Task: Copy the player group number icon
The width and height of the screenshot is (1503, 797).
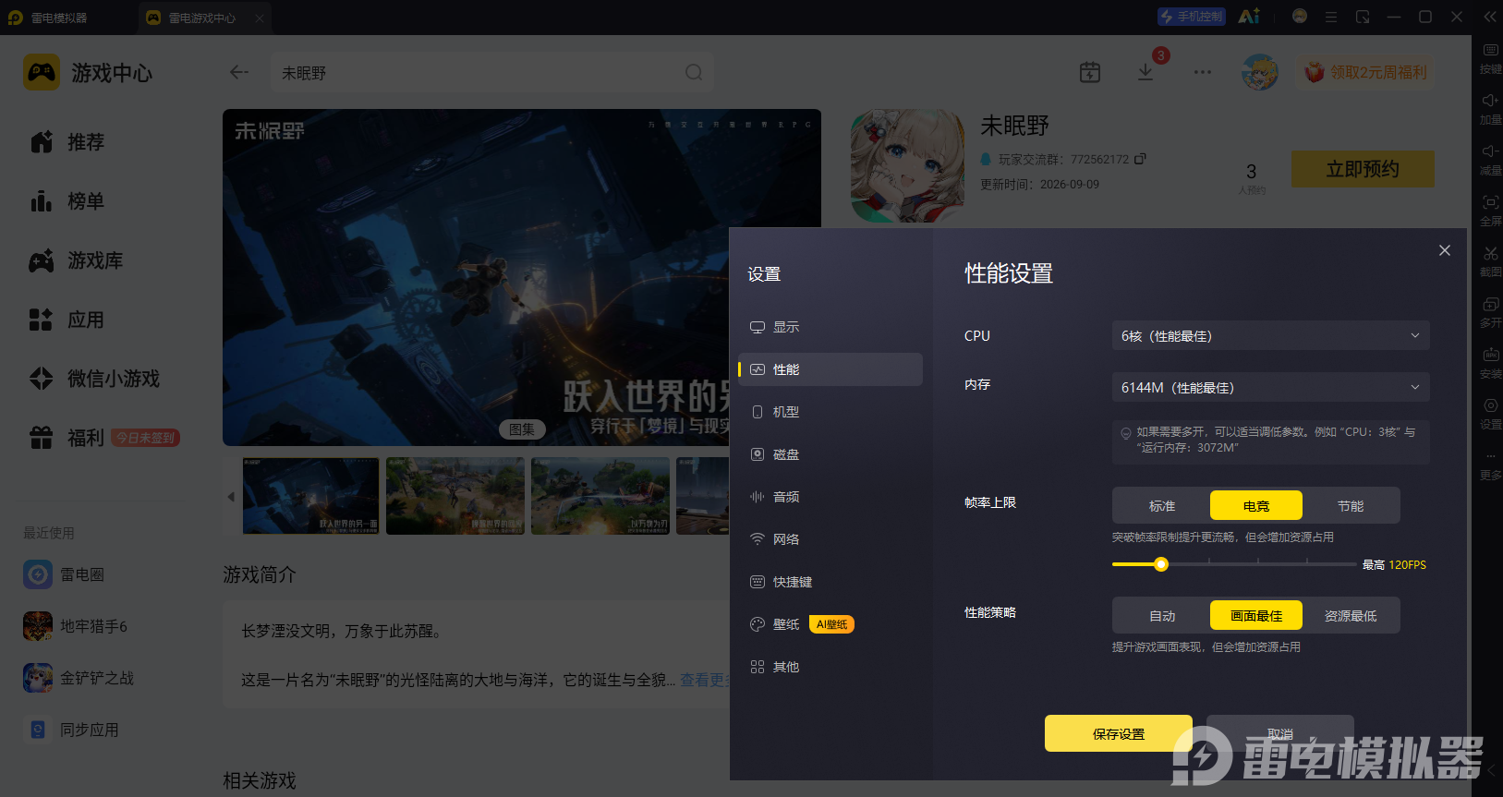Action: pos(1140,159)
